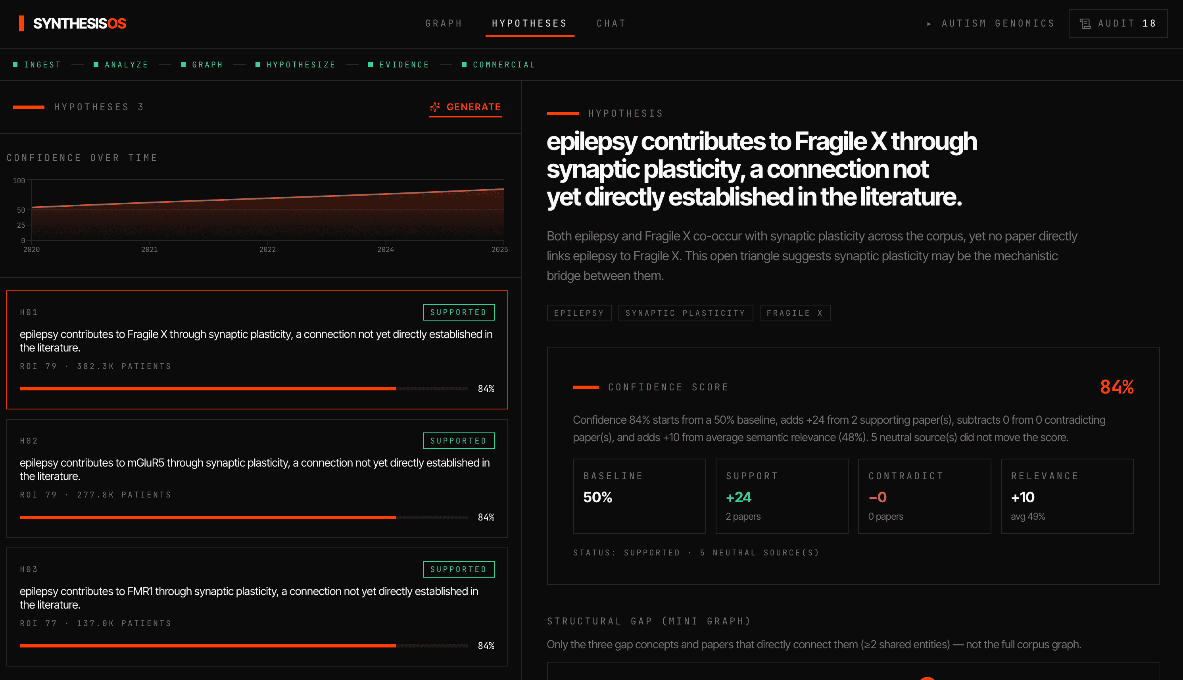Viewport: 1183px width, 680px height.
Task: Click the green square beside Ingest
Action: [x=15, y=65]
